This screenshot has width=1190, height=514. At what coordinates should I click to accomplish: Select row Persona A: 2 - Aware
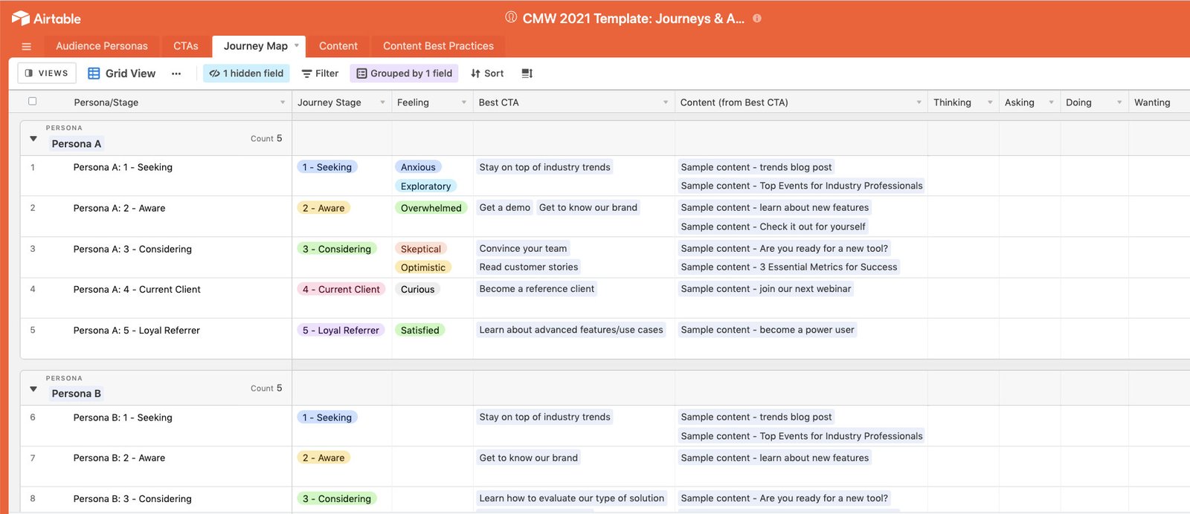tap(119, 208)
